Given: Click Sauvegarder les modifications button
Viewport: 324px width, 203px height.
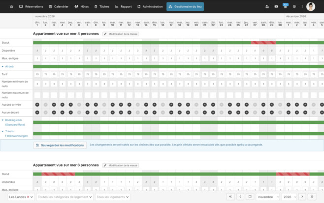Looking at the screenshot, I should click(x=60, y=145).
